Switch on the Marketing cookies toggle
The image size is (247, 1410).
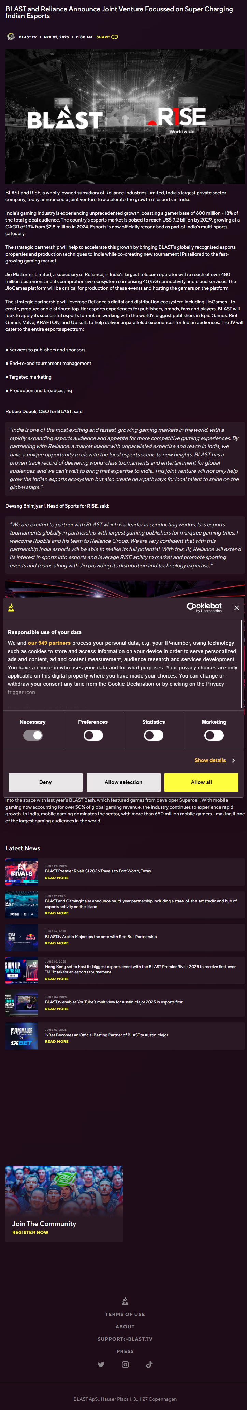click(214, 736)
